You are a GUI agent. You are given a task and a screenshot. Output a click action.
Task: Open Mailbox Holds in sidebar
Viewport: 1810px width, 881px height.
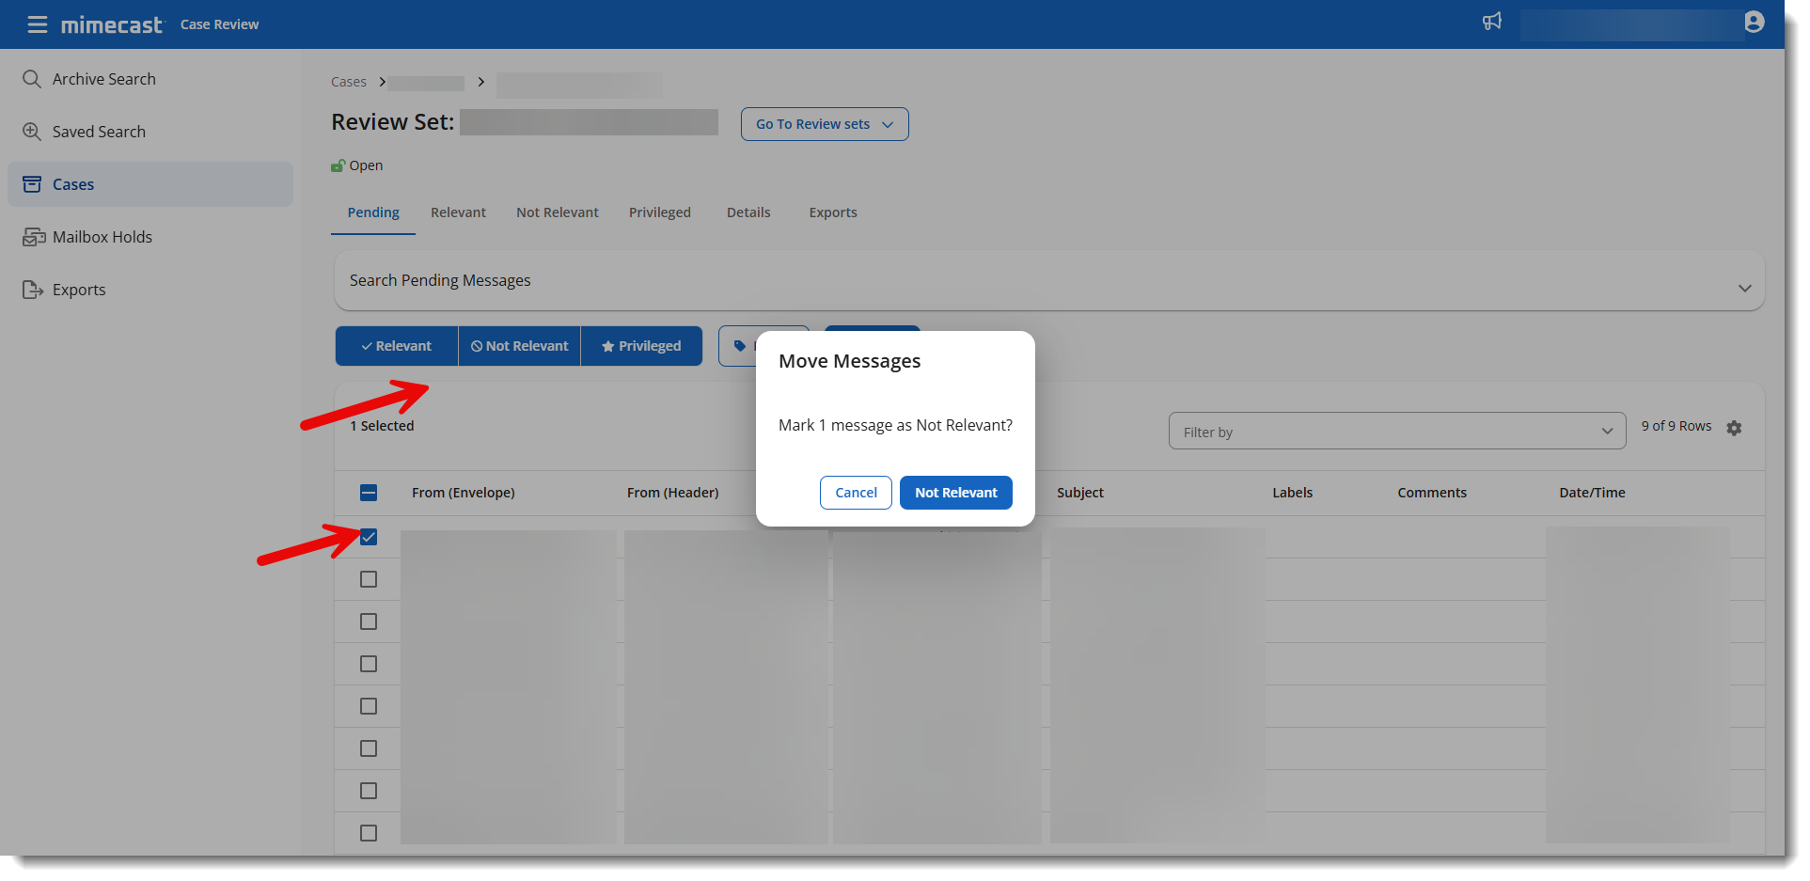(102, 237)
